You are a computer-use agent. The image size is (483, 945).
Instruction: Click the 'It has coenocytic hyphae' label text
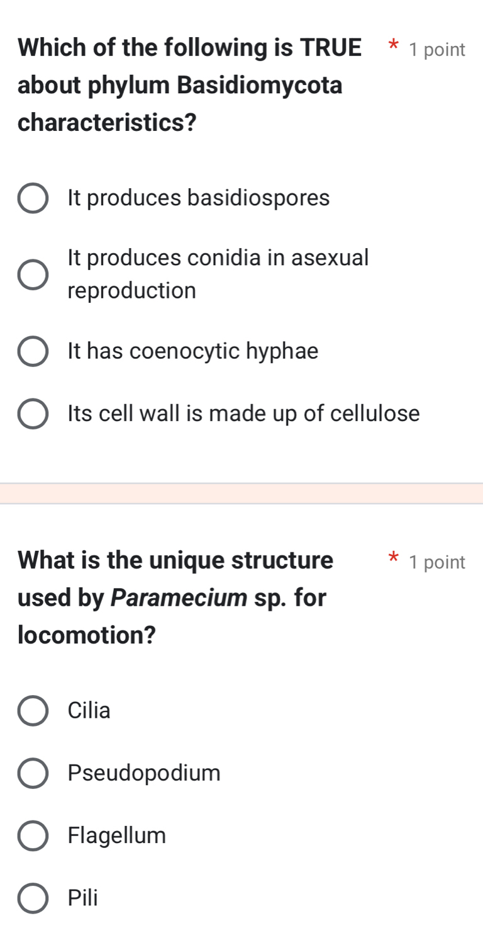pos(193,351)
